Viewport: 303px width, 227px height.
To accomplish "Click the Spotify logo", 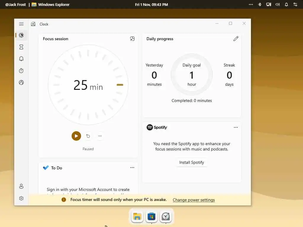I will (x=157, y=127).
